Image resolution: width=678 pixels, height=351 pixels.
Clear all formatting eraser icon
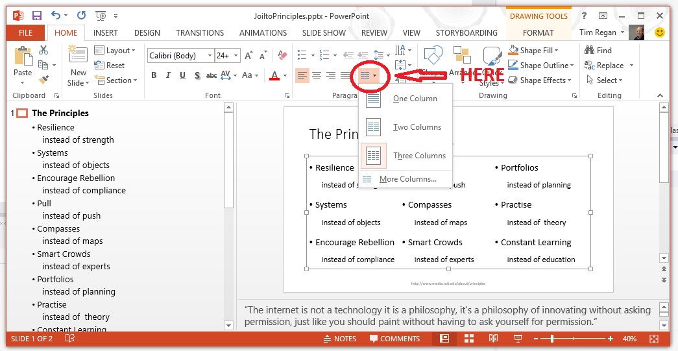[x=282, y=55]
